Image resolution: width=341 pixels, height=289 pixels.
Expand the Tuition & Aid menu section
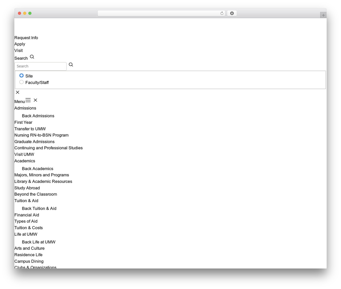tap(26, 201)
